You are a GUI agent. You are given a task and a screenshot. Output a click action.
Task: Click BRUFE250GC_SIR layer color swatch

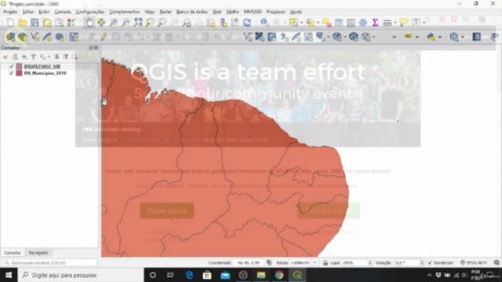19,67
